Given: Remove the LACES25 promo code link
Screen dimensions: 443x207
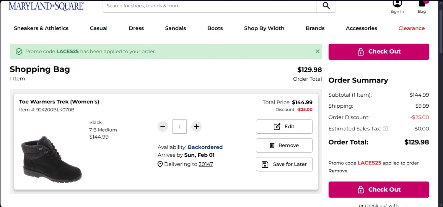Looking at the screenshot, I should point(338,171).
